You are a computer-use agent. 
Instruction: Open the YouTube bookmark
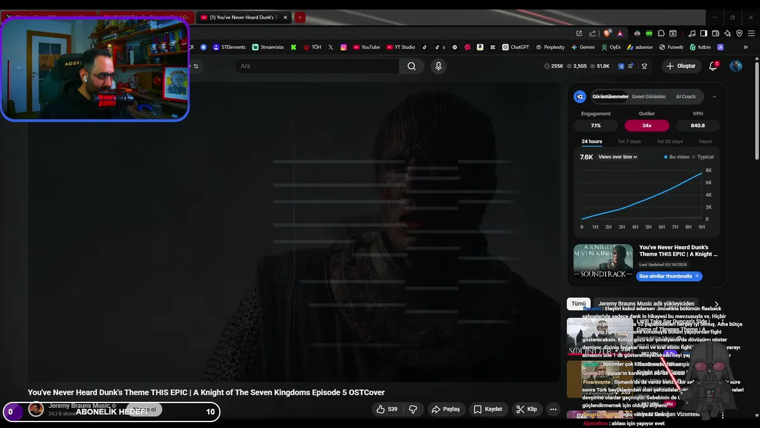pos(366,47)
